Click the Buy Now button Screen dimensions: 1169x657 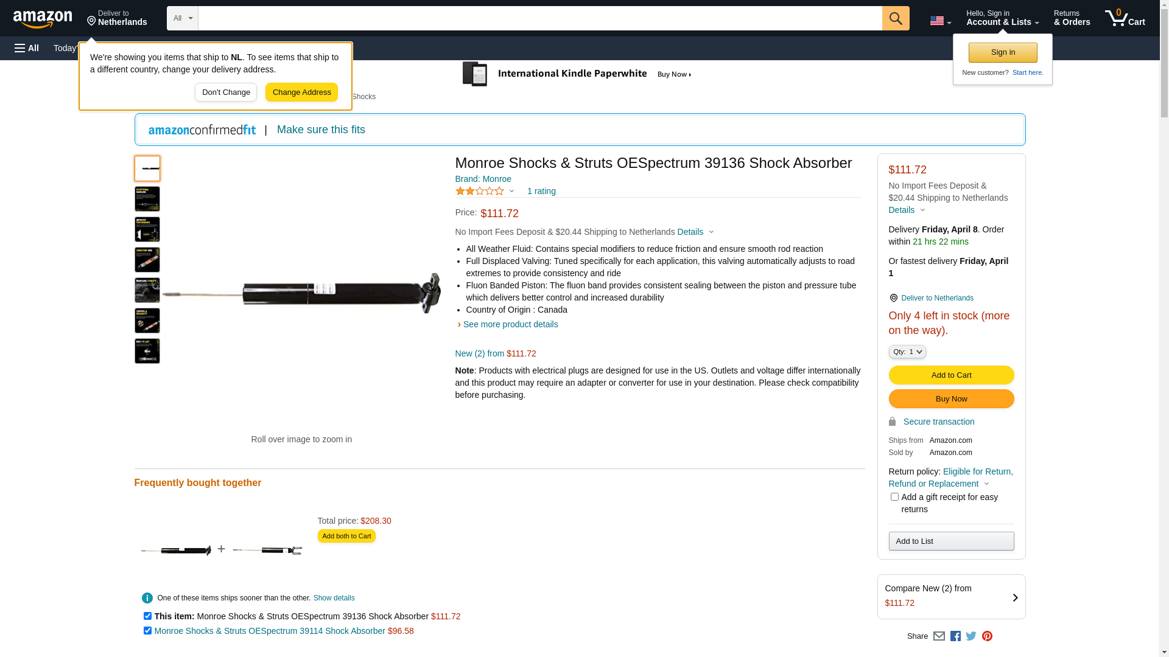tap(951, 399)
